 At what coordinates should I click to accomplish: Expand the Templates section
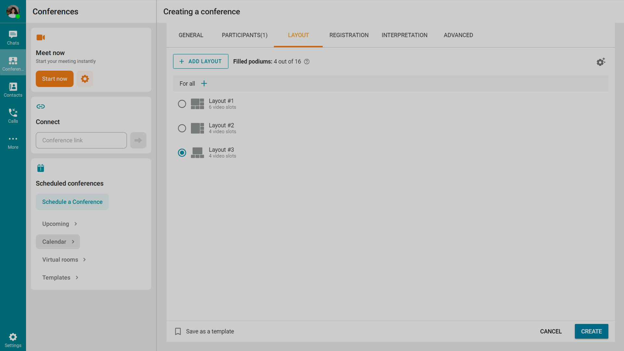[60, 278]
